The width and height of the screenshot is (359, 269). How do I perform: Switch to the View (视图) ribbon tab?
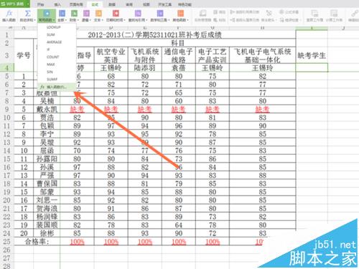(x=146, y=4)
